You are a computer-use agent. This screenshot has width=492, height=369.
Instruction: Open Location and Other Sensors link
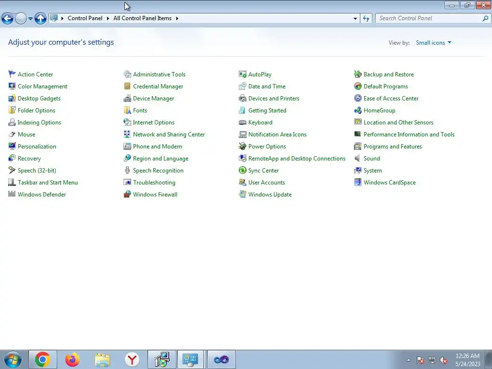[x=398, y=123]
